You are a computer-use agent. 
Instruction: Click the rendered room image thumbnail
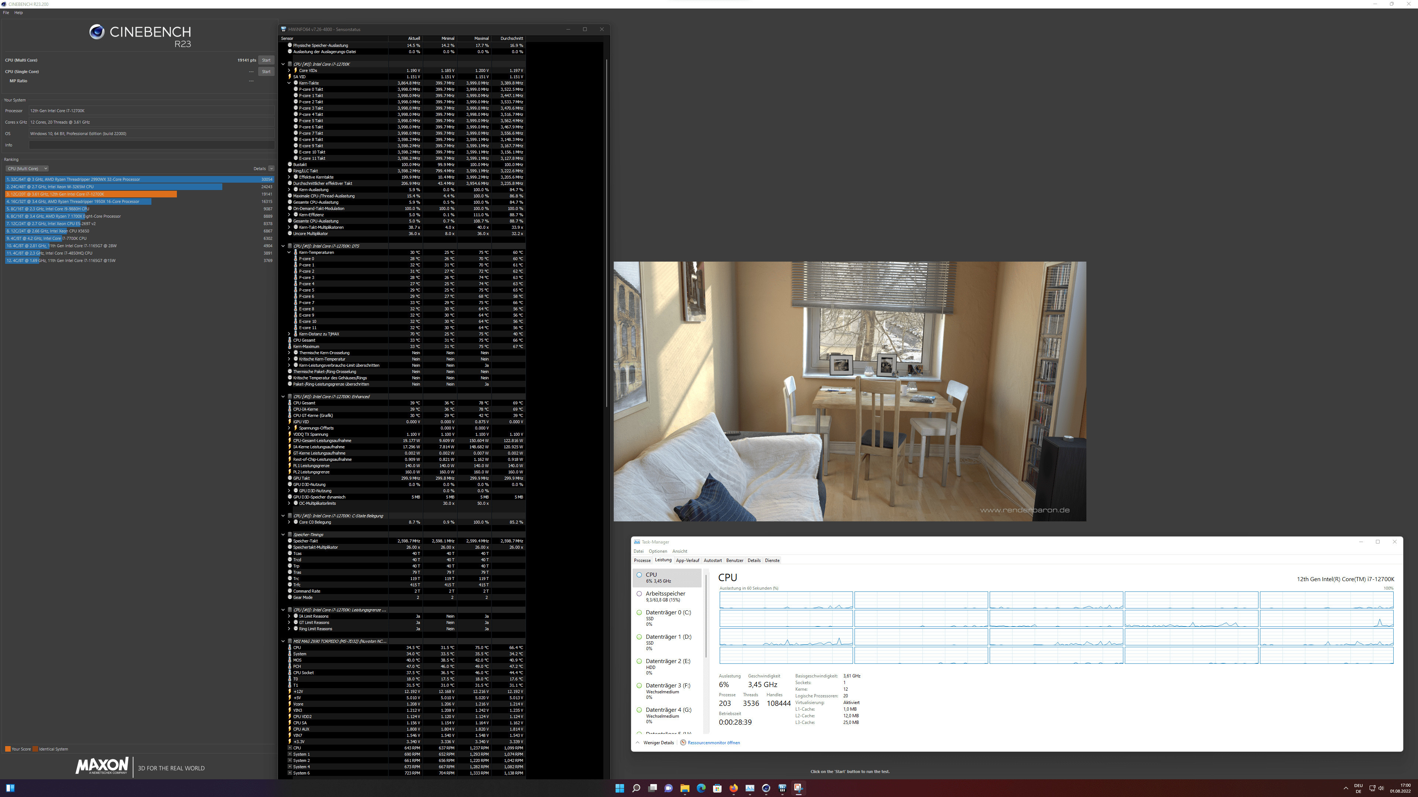point(850,391)
